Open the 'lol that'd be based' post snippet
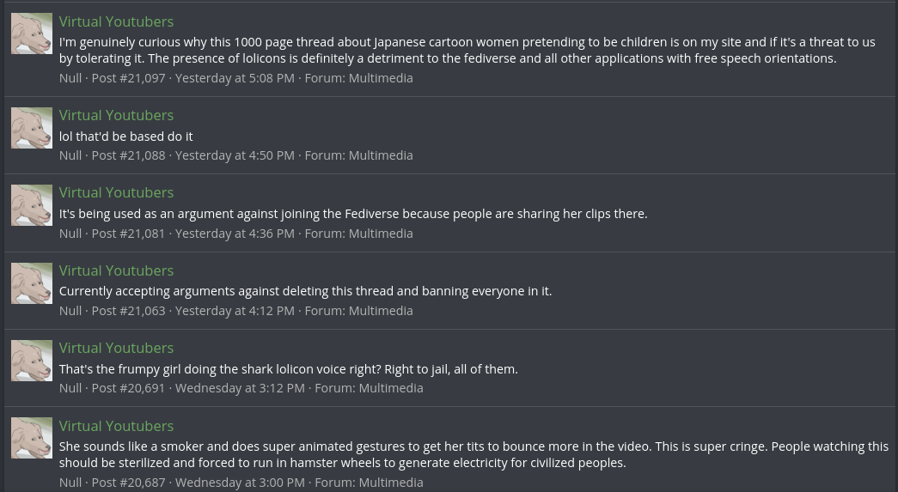898x492 pixels. coord(125,137)
